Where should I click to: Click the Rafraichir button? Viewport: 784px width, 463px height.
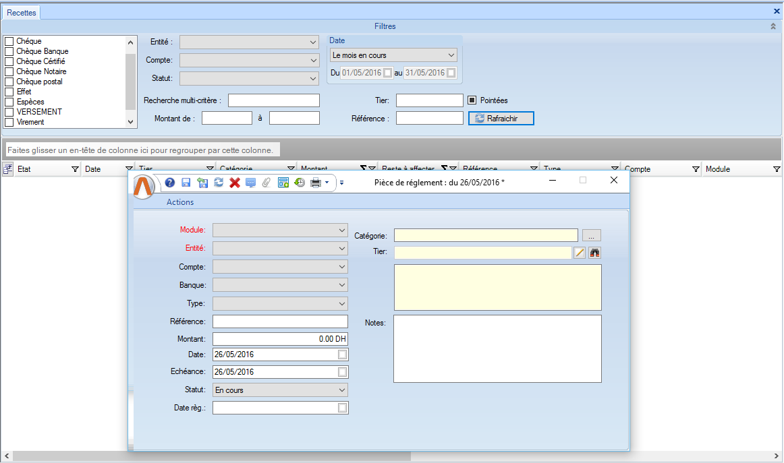click(501, 119)
